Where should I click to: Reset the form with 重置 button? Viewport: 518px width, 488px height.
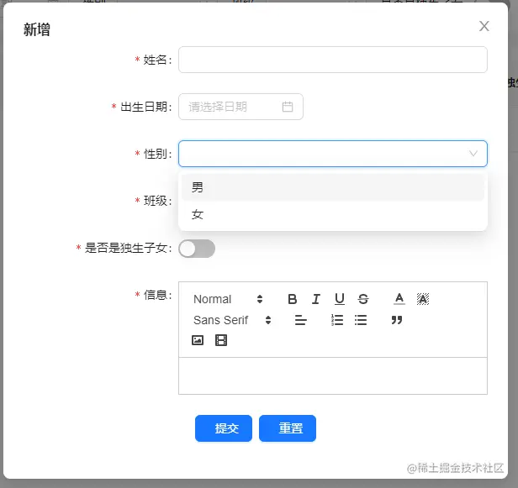[288, 428]
